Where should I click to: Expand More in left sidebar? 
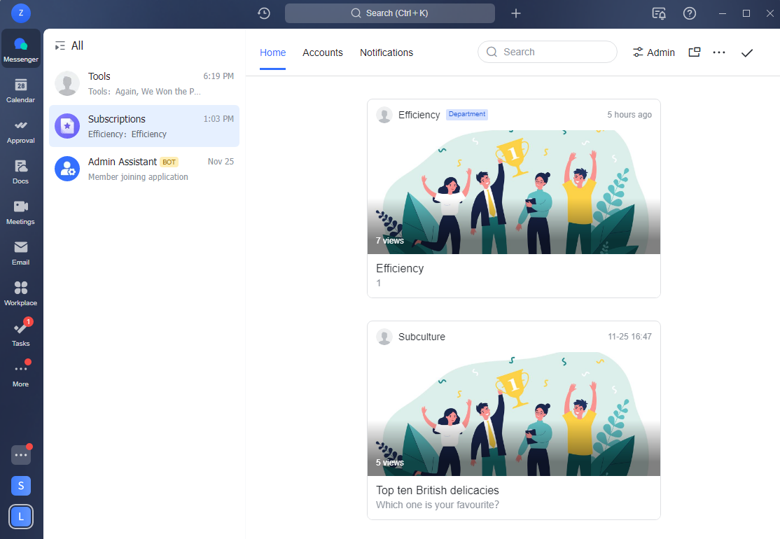[x=20, y=374]
